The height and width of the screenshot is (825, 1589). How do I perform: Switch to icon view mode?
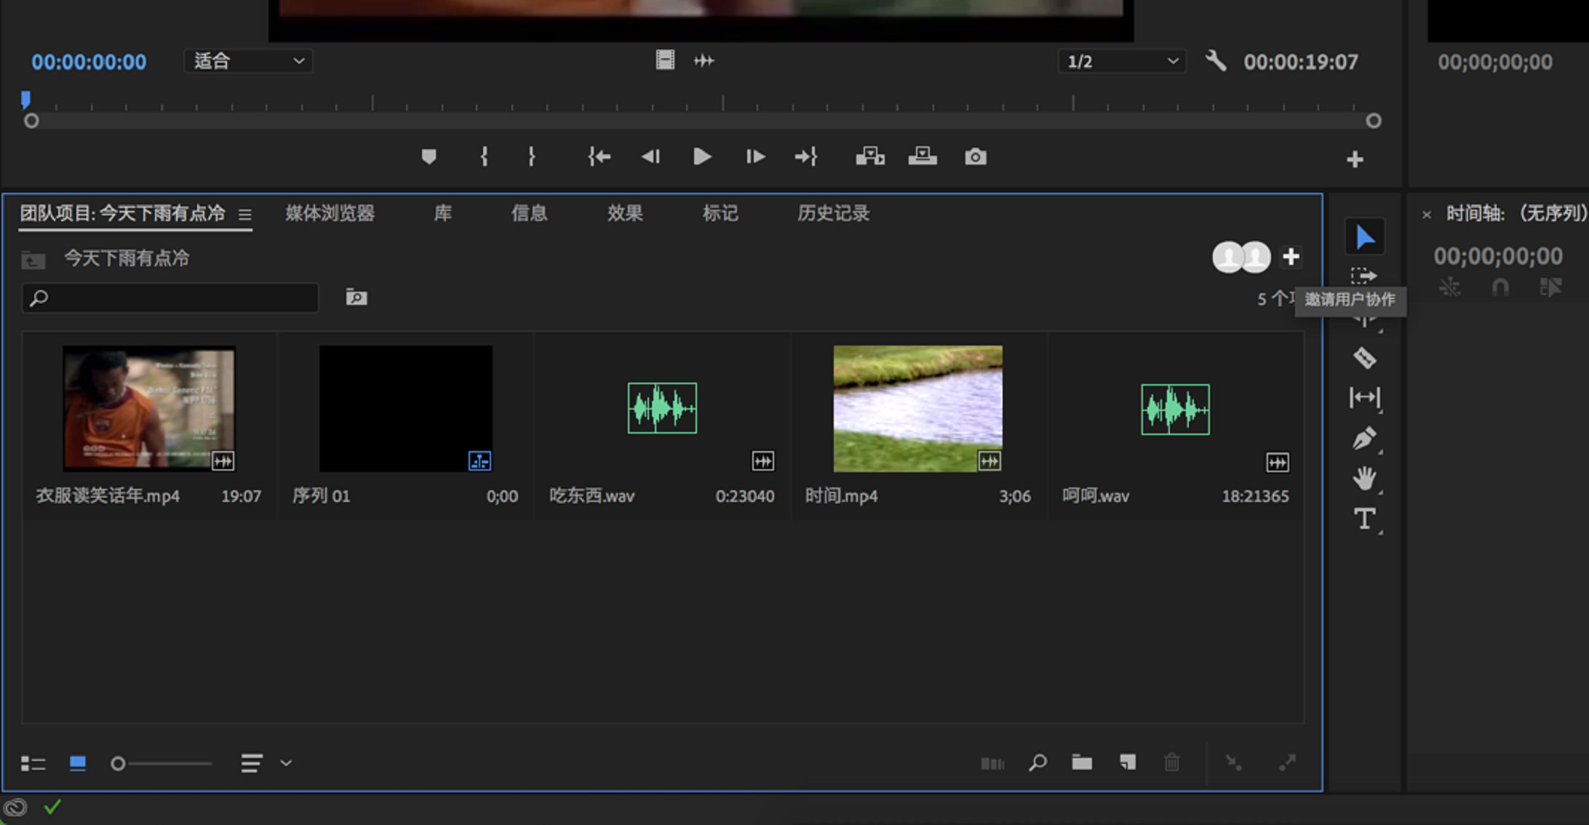tap(77, 763)
